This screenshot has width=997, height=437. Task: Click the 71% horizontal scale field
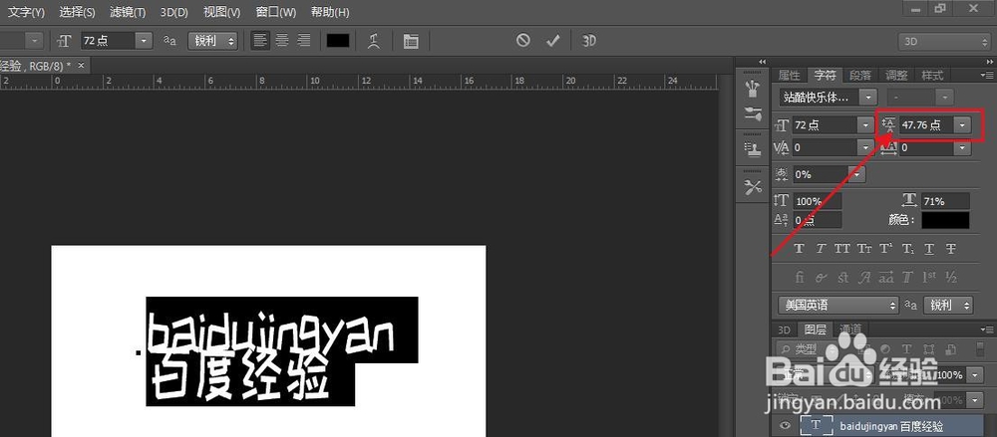(x=945, y=201)
